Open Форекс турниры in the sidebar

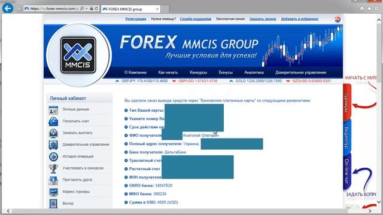76,191
